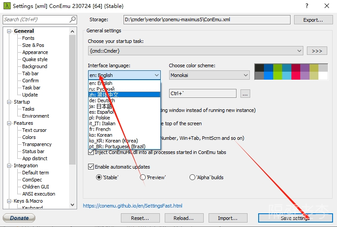Open Environment settings page
This screenshot has width=337, height=227.
point(36,116)
